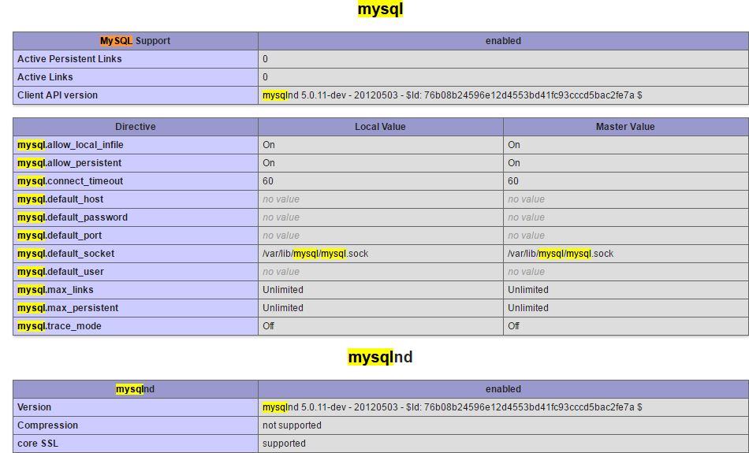Click the mysqlnd Version 5.0.11-dev value
The image size is (749, 453).
tap(453, 407)
